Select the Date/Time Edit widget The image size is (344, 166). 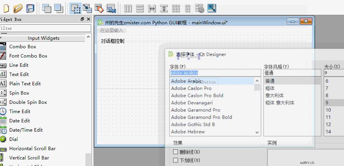(26, 130)
